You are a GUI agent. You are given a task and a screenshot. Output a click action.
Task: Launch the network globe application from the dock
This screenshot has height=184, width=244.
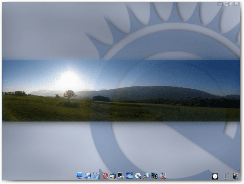point(88,176)
